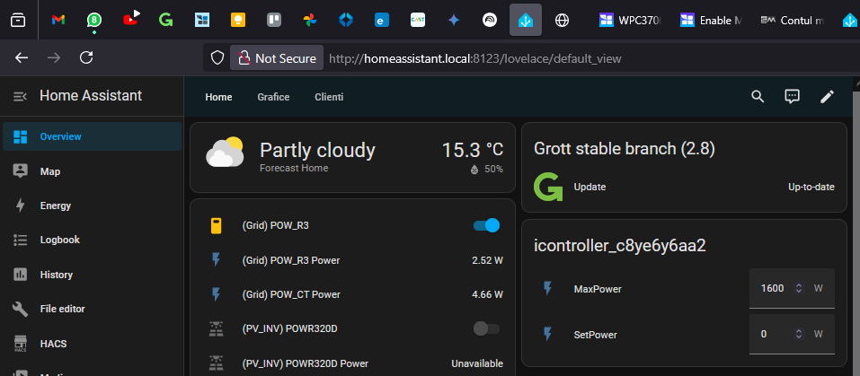This screenshot has height=376, width=860.
Task: Reload the page in the browser
Action: point(86,57)
